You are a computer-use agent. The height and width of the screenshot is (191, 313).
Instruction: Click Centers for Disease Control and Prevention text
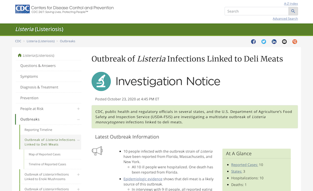72,8
